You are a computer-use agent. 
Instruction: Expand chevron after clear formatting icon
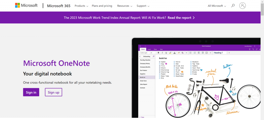point(186,53)
